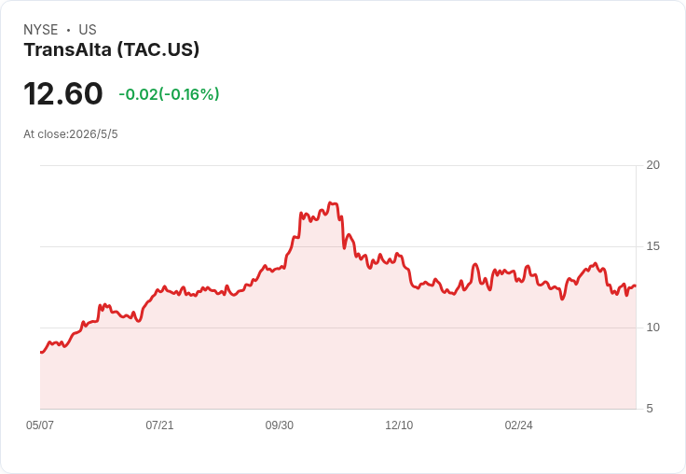Click the At close:2026/5/5 timestamp
Screen dimensions: 686x474
pyautogui.click(x=71, y=134)
